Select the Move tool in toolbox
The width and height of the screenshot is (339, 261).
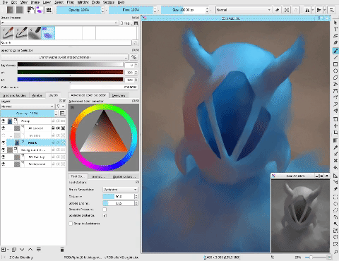[335, 126]
